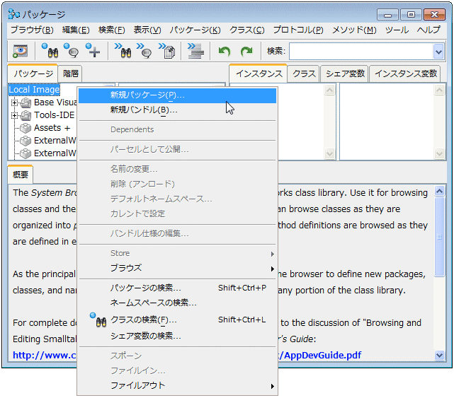Click the Tools-IDE package icon in tree

26,115
